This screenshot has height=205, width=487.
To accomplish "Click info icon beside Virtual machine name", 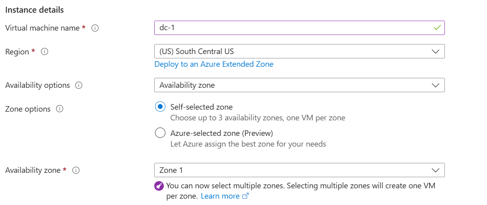I will coord(95,28).
